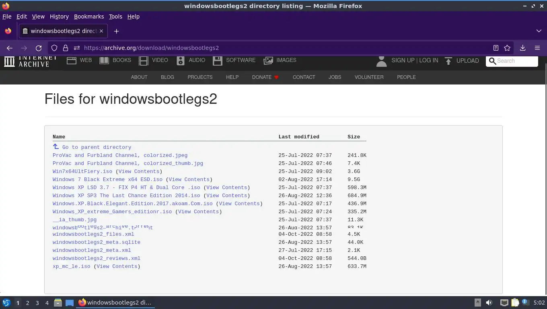Open the Downloads arrow icon
The width and height of the screenshot is (547, 309).
[x=522, y=48]
